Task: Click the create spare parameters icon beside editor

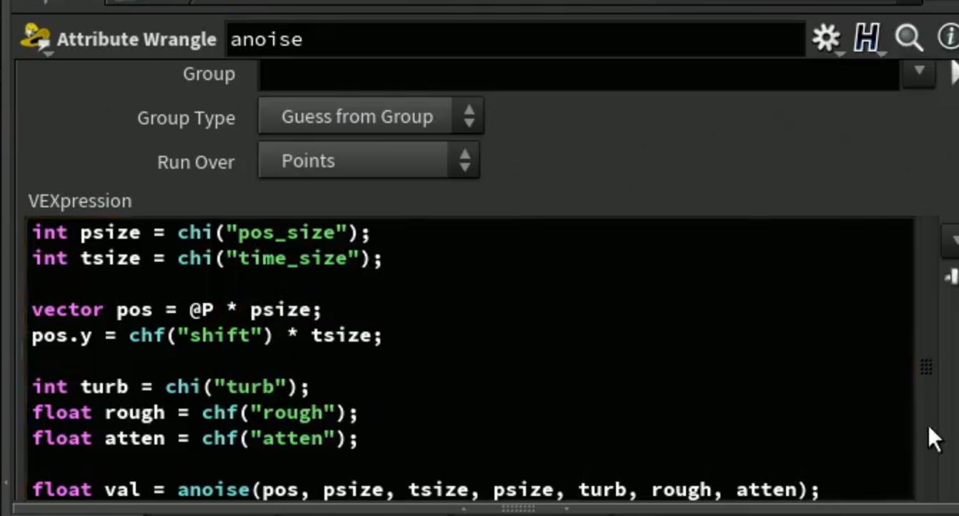Action: pyautogui.click(x=951, y=277)
